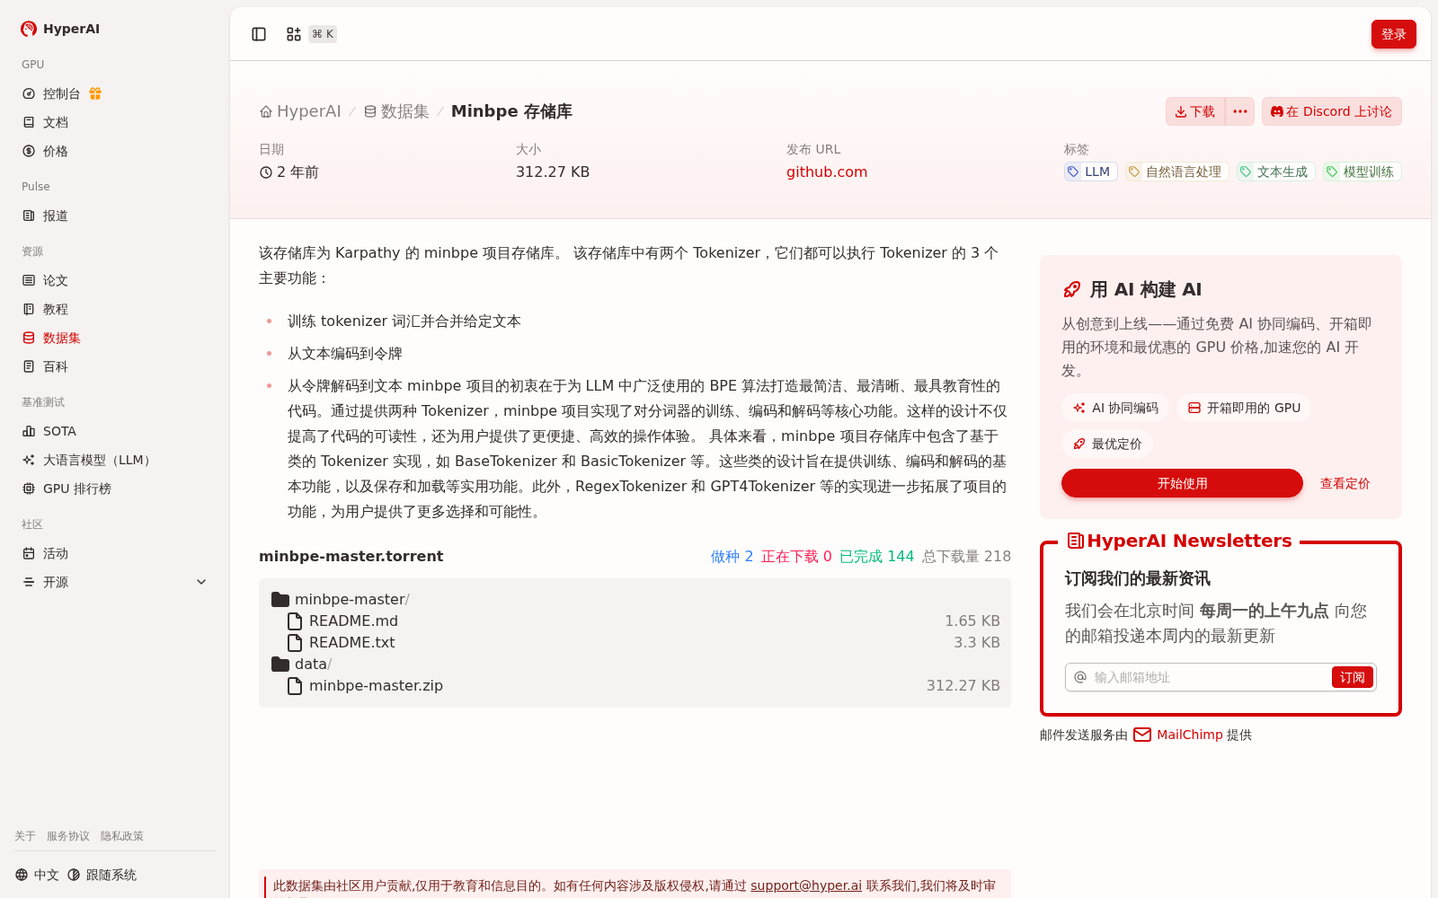1438x898 pixels.
Task: Click the 已完成 144 stat
Action: (876, 556)
